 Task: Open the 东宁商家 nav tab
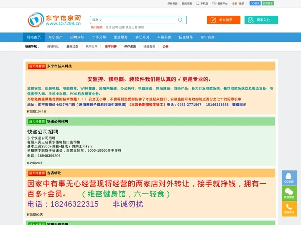207,37
